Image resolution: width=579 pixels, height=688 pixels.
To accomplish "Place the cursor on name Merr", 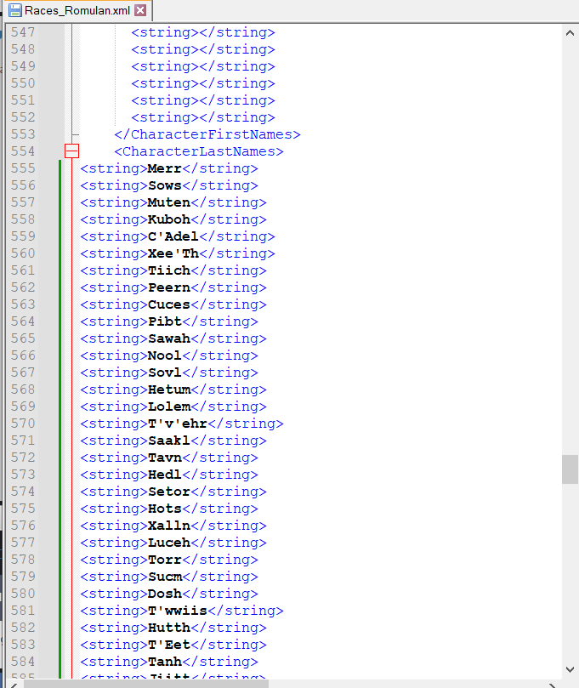I will 164,168.
